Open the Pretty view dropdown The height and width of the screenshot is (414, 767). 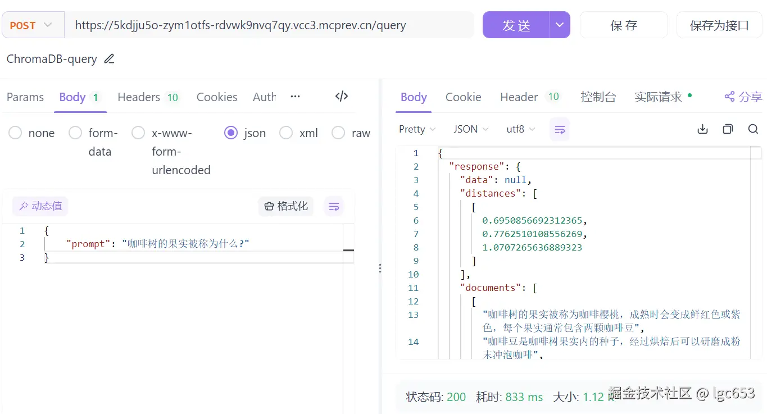pyautogui.click(x=417, y=129)
